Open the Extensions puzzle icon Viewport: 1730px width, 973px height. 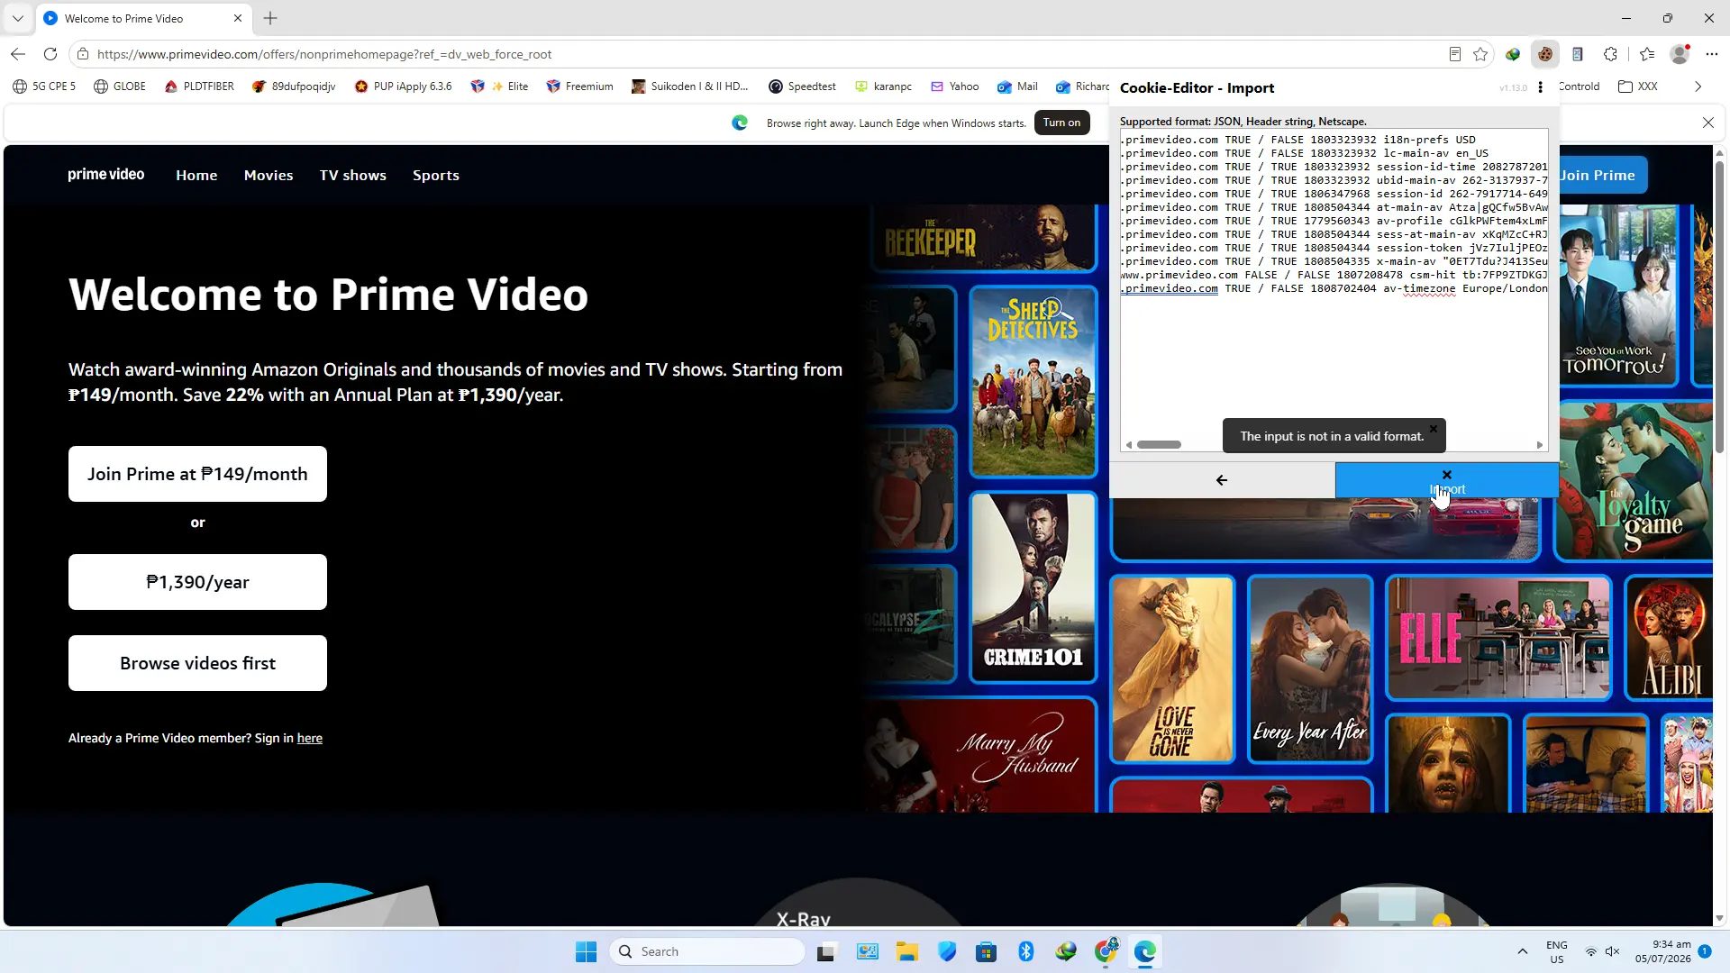(x=1611, y=54)
